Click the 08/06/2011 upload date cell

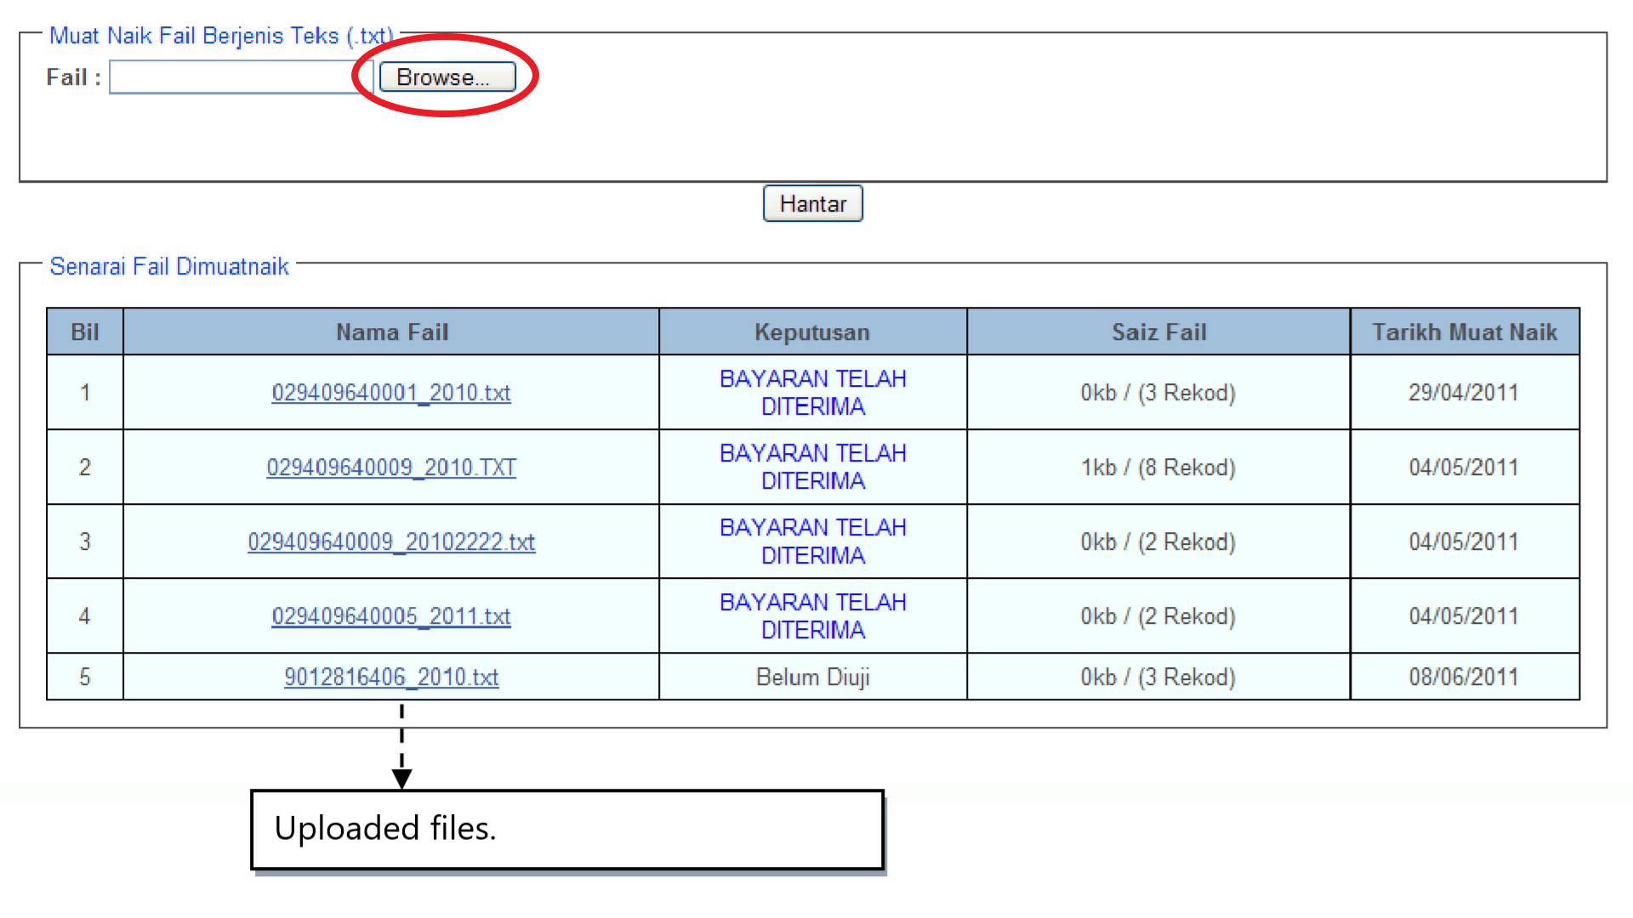click(1463, 677)
